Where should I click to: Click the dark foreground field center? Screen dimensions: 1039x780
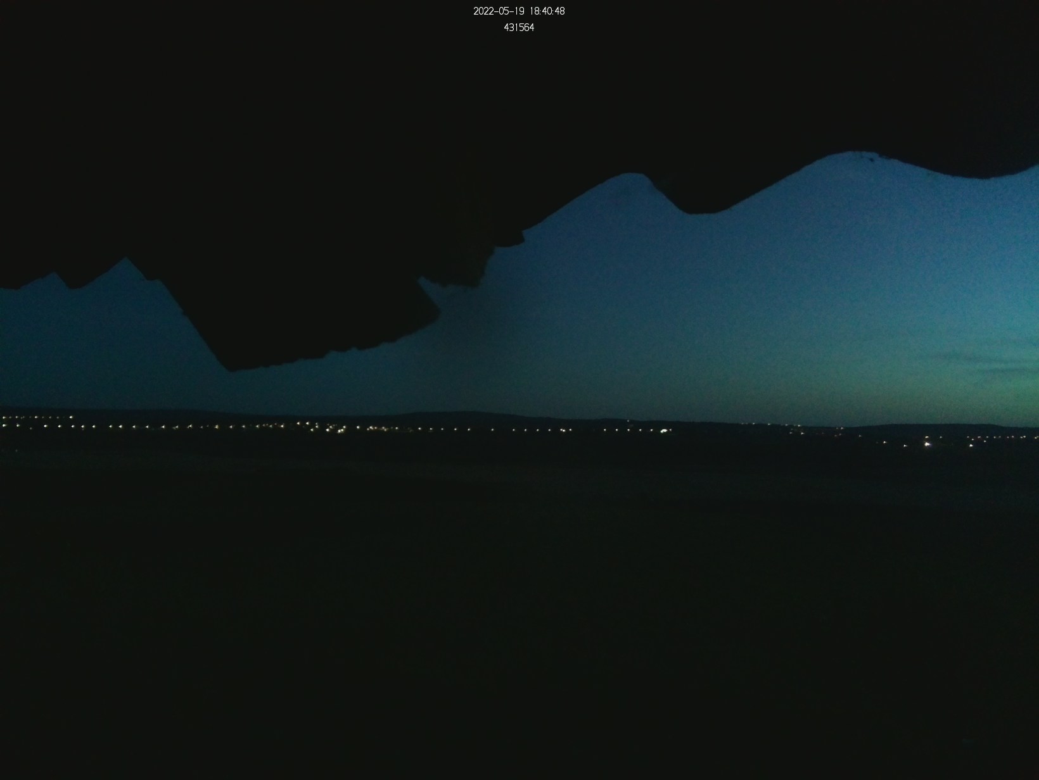coord(519,601)
